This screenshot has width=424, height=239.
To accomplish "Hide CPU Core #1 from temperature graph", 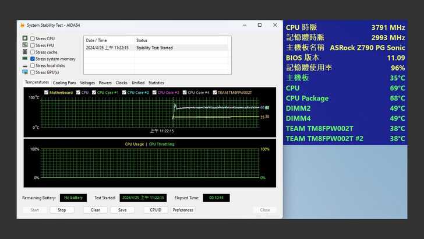I will click(x=94, y=92).
